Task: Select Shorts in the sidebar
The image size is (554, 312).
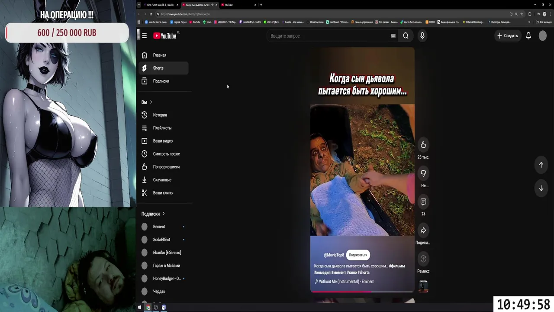Action: pos(164,68)
